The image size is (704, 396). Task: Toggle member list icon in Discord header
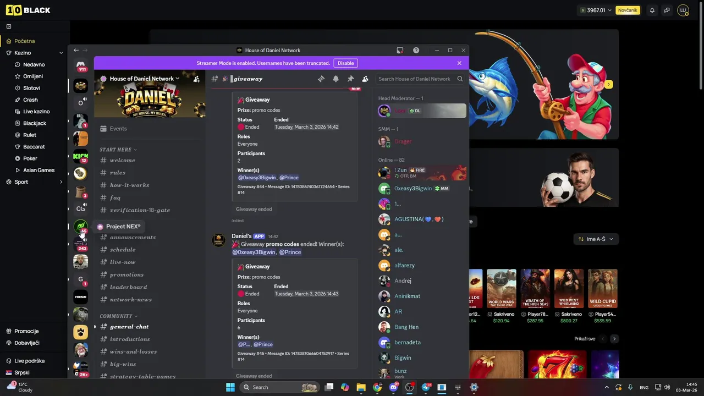365,79
